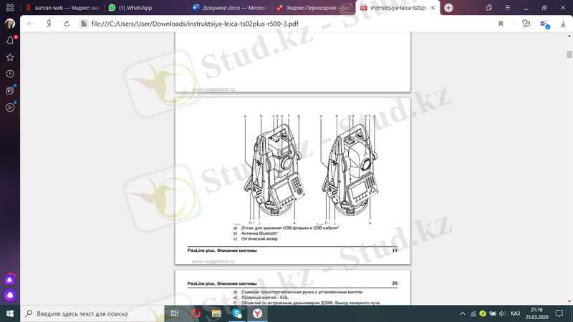Open the browser hamburger menu
The height and width of the screenshot is (322, 573).
[x=507, y=8]
